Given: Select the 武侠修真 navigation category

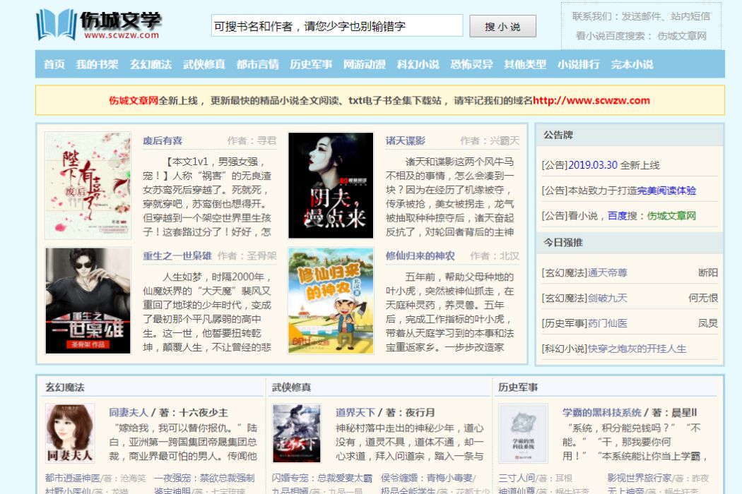Looking at the screenshot, I should pos(204,64).
